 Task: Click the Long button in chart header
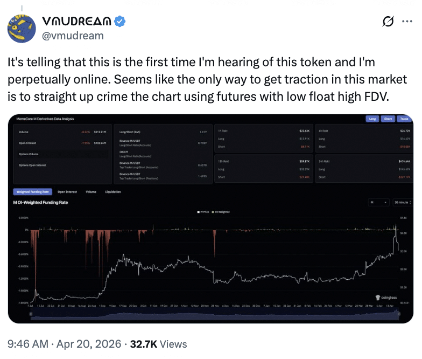point(372,119)
